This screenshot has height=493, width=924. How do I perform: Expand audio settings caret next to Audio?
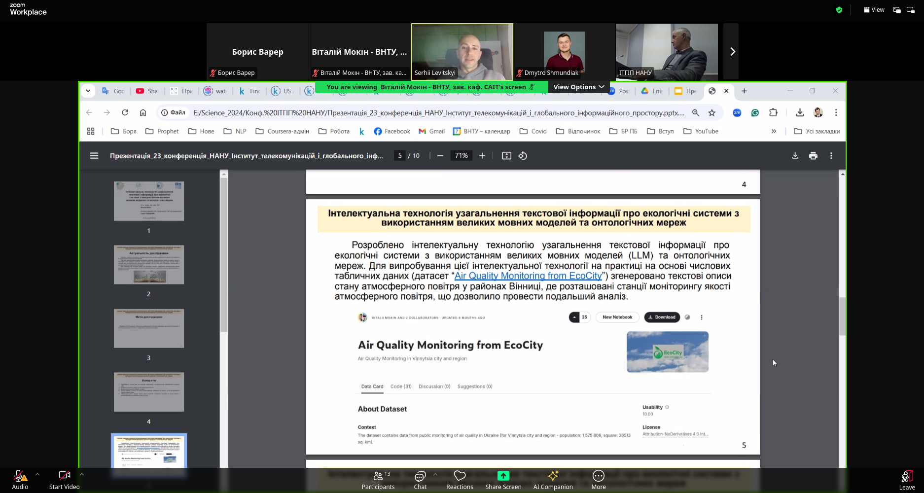tap(37, 475)
